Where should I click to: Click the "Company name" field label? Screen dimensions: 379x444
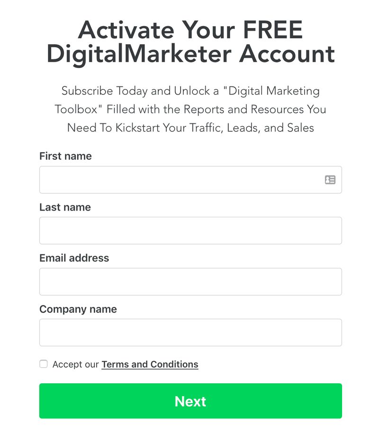[78, 309]
